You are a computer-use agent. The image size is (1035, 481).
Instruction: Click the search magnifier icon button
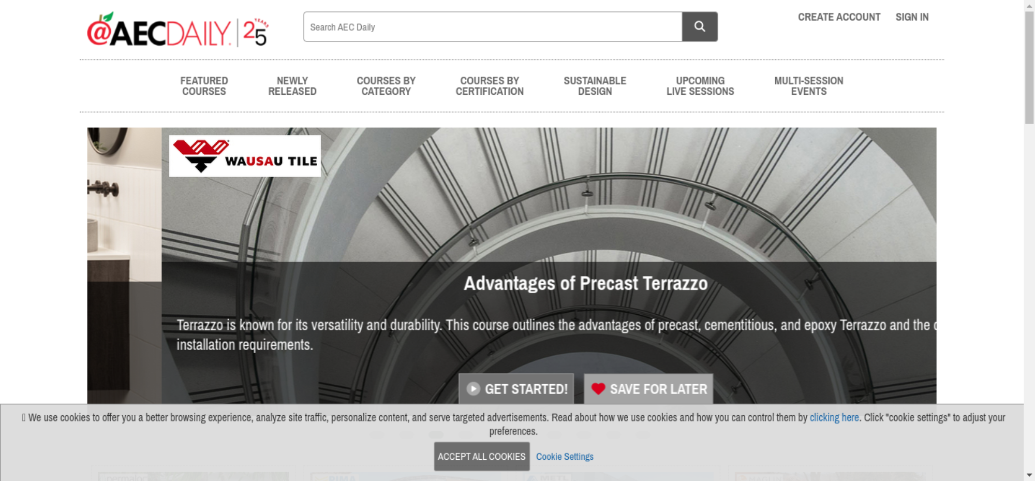click(699, 27)
